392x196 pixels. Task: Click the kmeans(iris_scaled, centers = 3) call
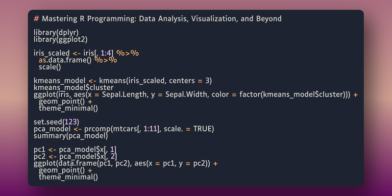(x=155, y=81)
